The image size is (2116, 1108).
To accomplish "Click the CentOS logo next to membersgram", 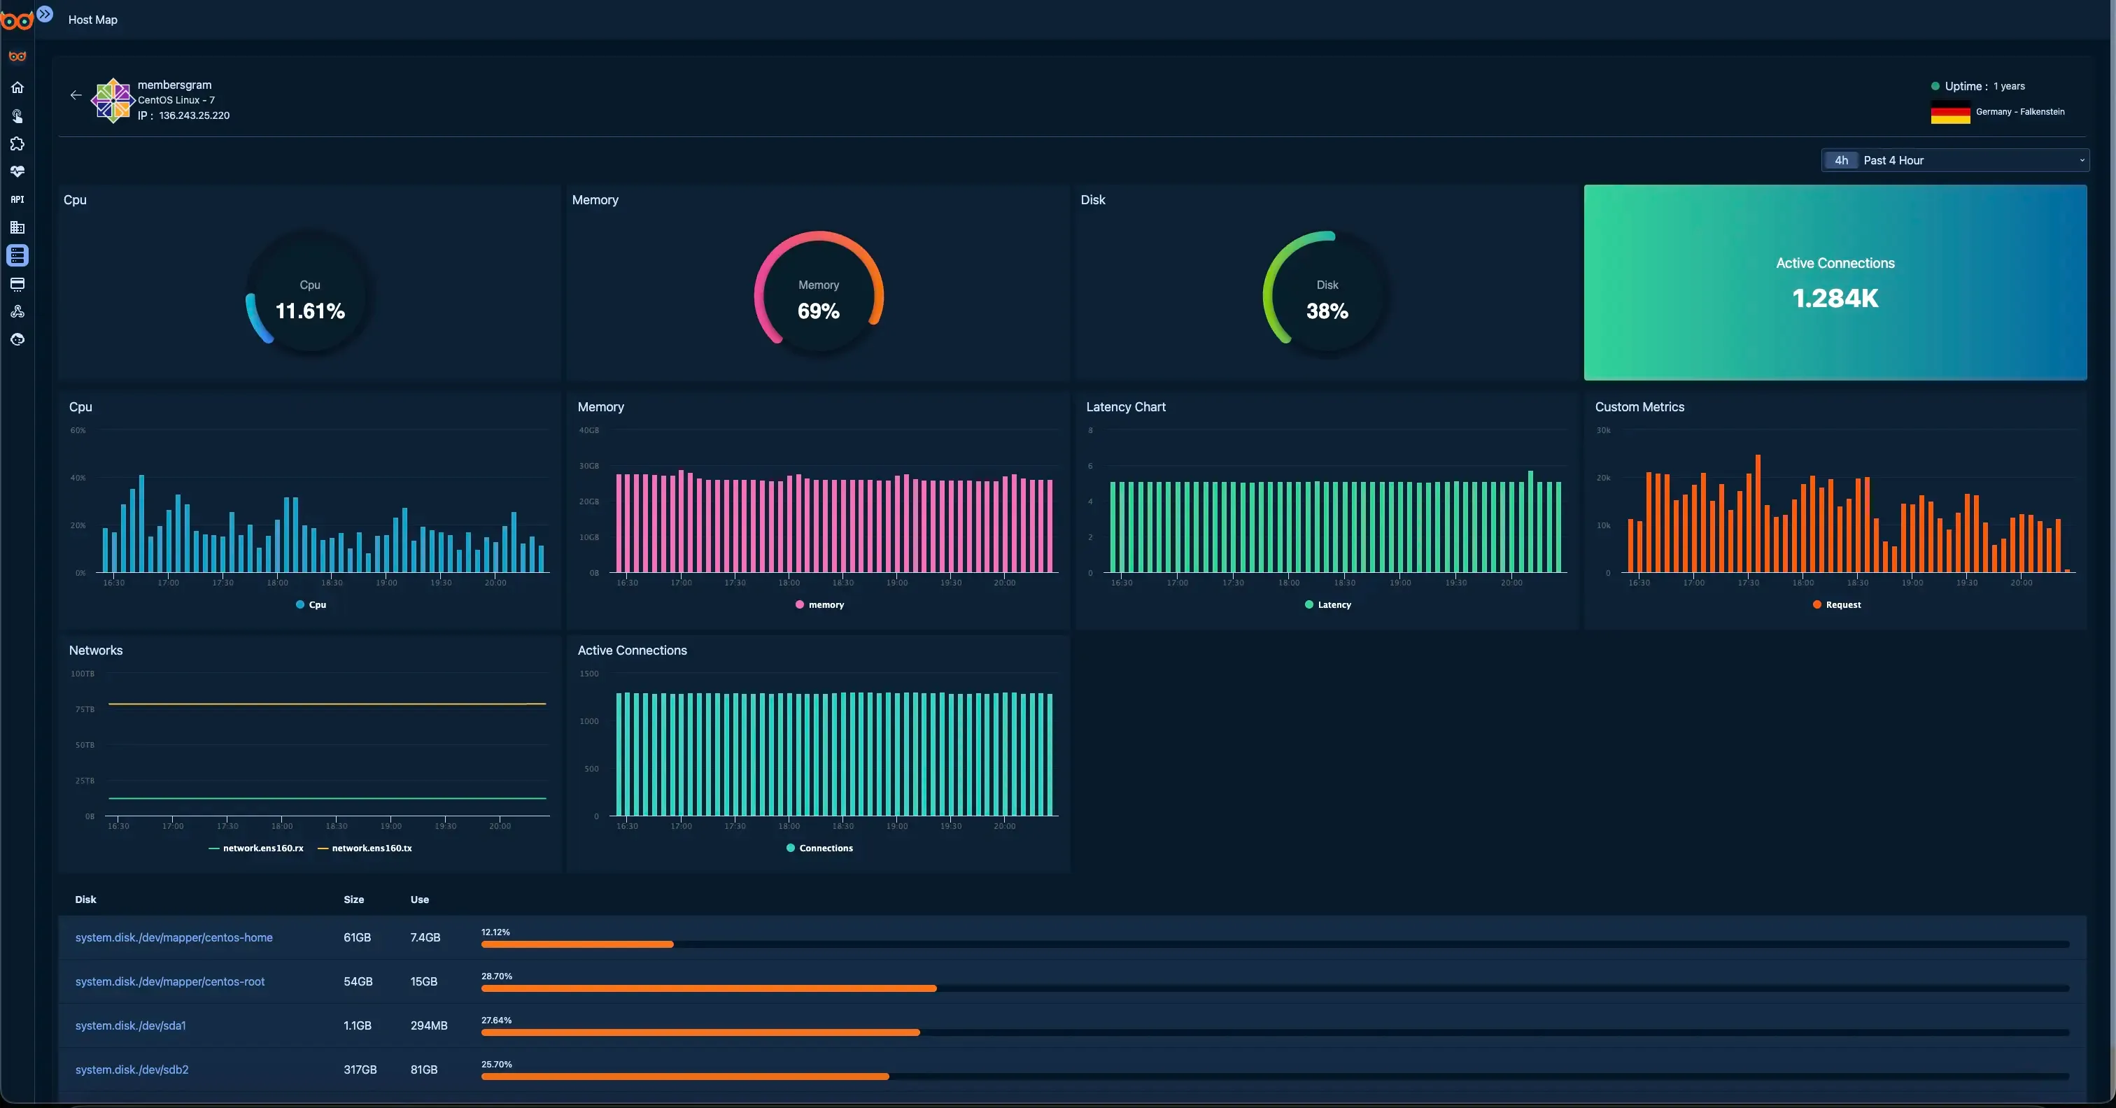I will tap(113, 100).
